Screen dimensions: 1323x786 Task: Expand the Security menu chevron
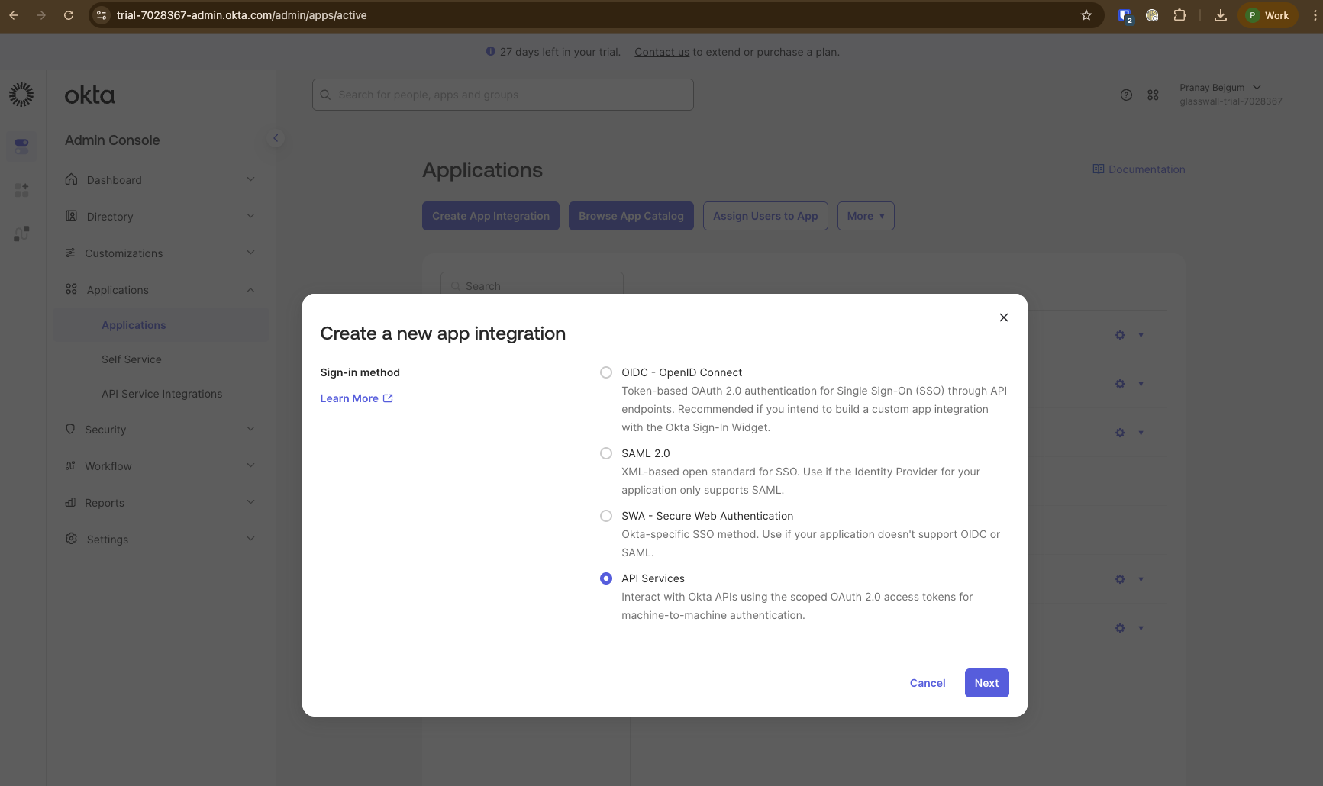click(x=250, y=429)
